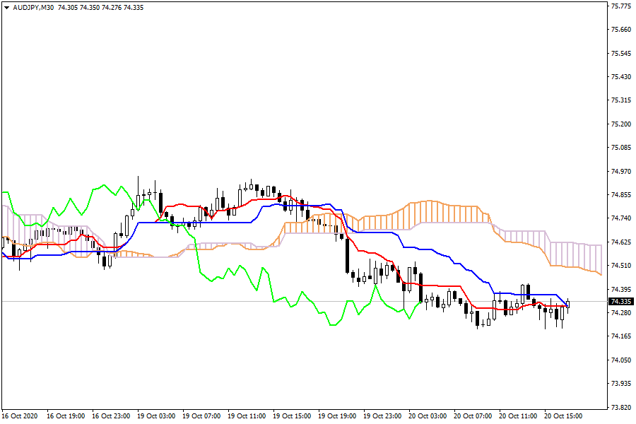Viewport: 636px width, 424px height.
Task: Click the most recent candle at right edge
Action: click(x=567, y=304)
